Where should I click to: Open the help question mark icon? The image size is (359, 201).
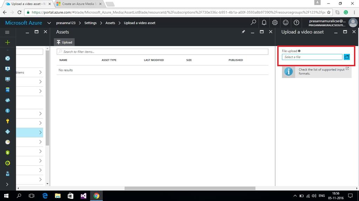[296, 22]
